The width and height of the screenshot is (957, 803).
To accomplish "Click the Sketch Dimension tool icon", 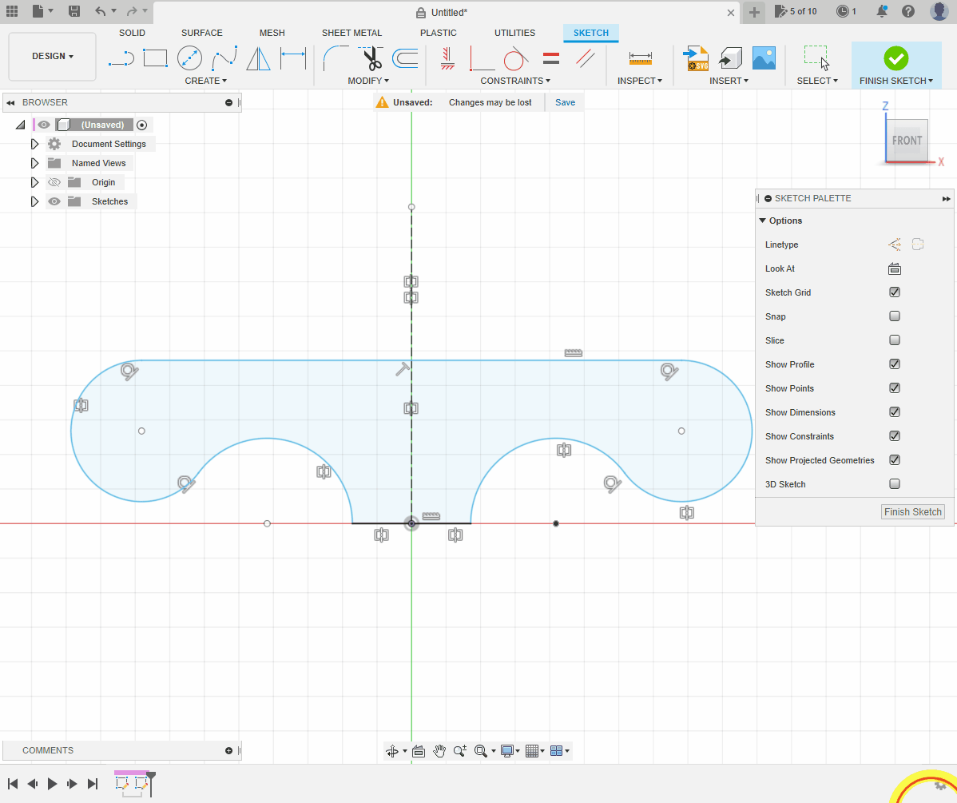I will click(x=293, y=58).
